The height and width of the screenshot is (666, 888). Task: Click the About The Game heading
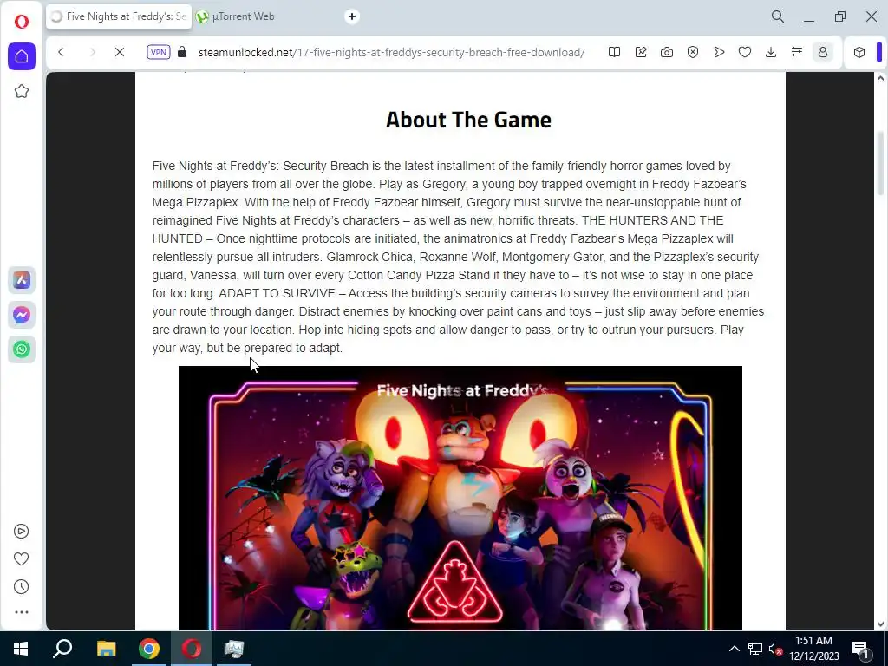(468, 120)
